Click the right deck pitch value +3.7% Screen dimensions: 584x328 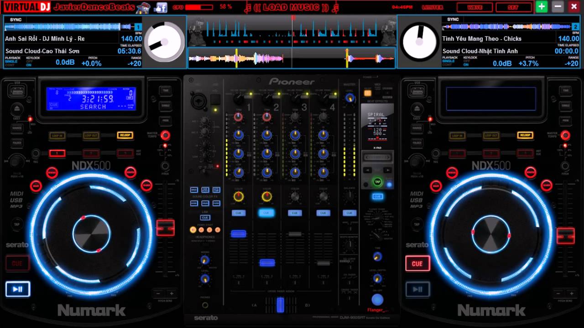(529, 63)
